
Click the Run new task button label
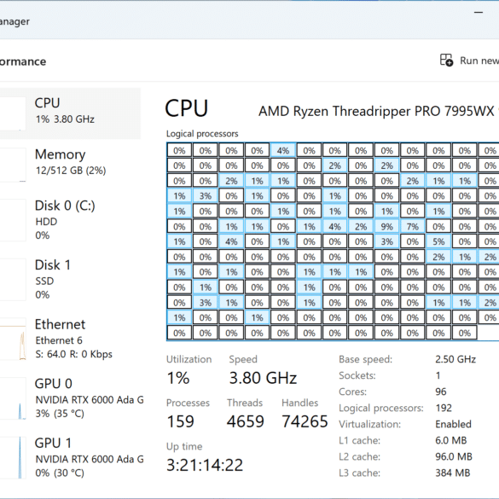(x=479, y=61)
